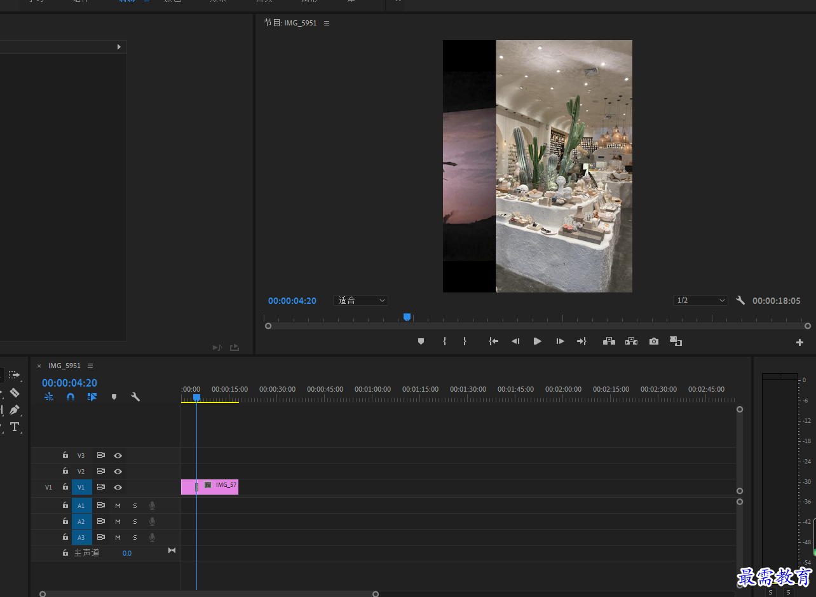Open the comparison view button
The image size is (816, 597).
pos(676,341)
